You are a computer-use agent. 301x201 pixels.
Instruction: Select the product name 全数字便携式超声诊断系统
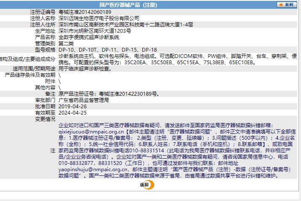(89, 37)
